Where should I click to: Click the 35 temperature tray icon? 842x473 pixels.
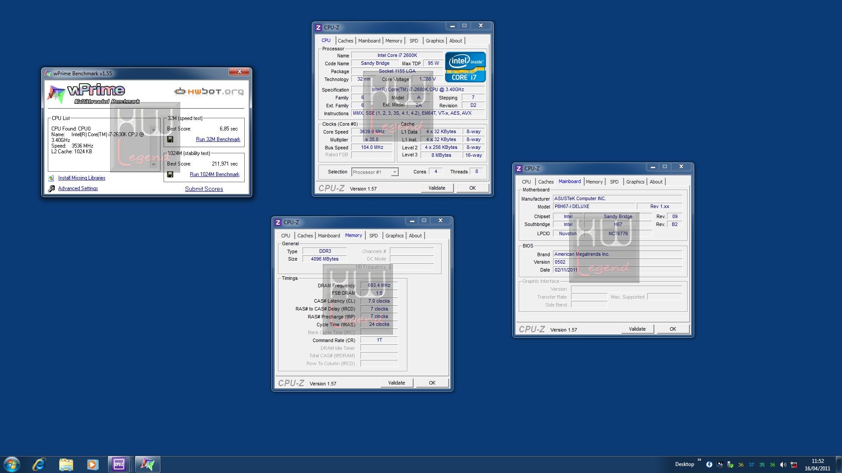point(762,465)
